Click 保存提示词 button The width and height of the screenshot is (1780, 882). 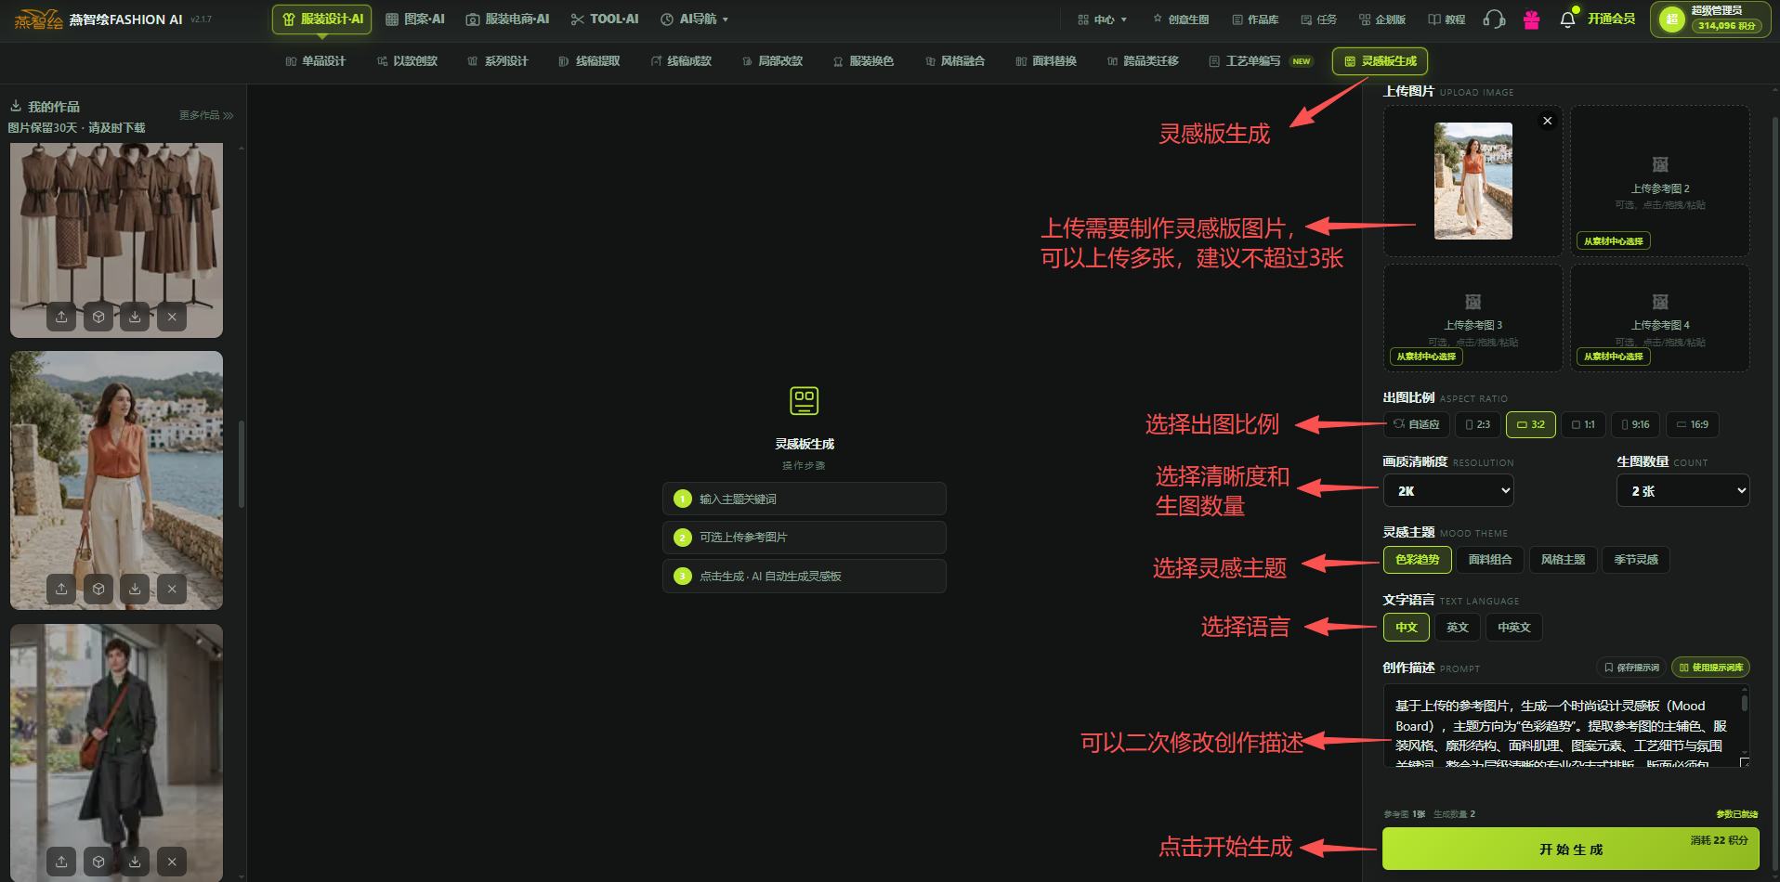(x=1631, y=668)
